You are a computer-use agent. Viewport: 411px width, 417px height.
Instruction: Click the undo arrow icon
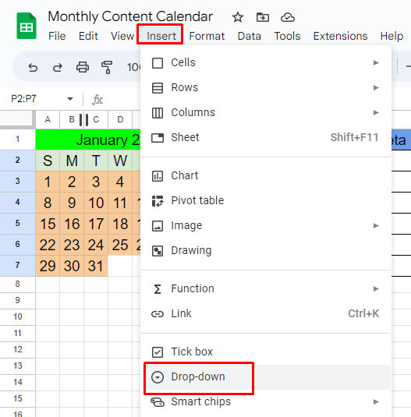tap(33, 68)
